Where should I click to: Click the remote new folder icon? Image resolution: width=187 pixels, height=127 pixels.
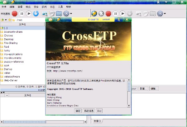coord(153,14)
